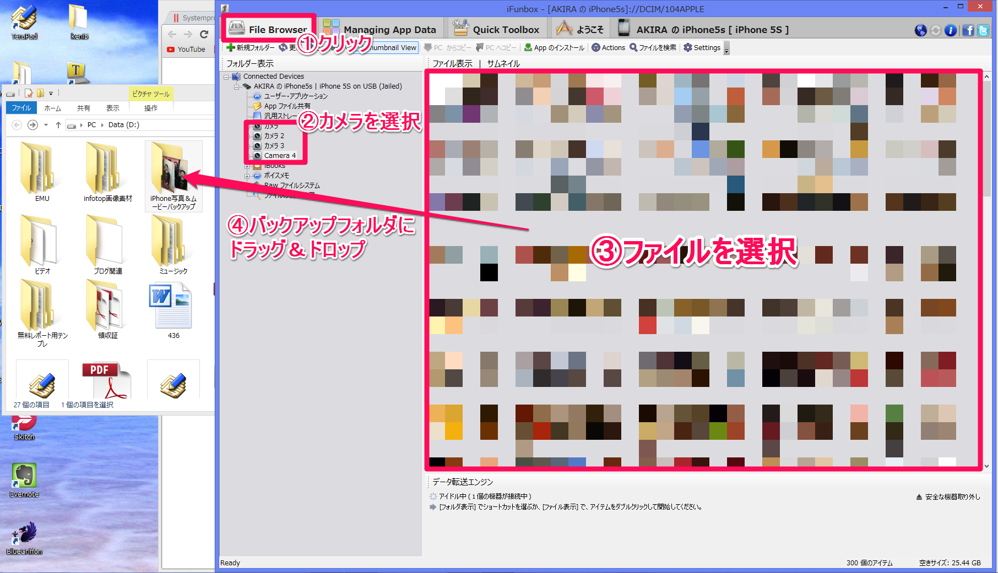
Task: Open the blue info icon in iFunbox
Action: click(x=951, y=30)
